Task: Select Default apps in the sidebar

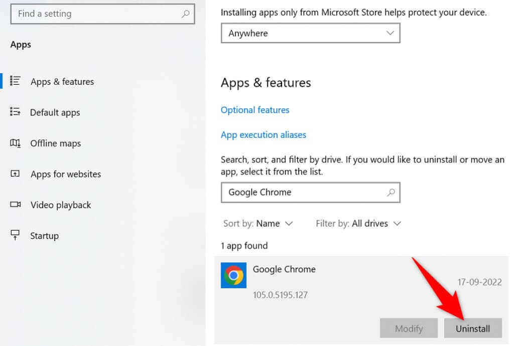Action: coord(55,113)
